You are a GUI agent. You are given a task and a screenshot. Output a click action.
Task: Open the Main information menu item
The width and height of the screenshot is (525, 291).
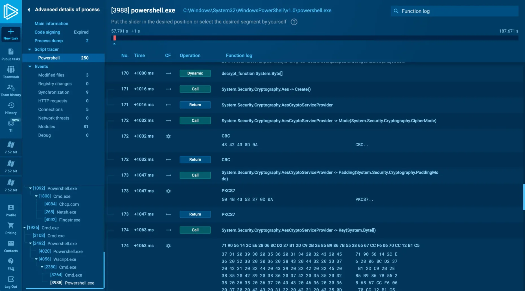coord(51,24)
